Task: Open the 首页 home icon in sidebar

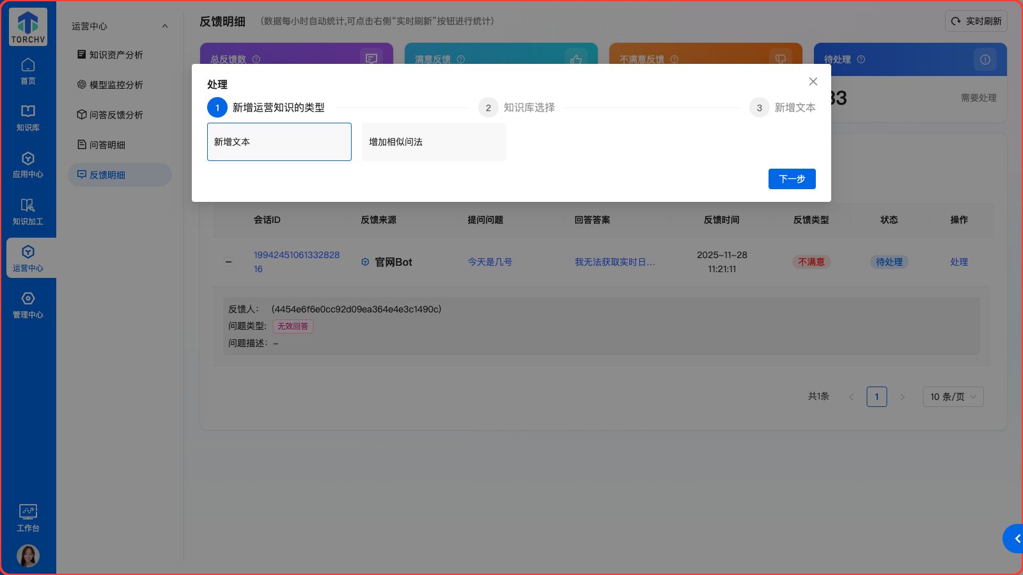Action: point(28,71)
